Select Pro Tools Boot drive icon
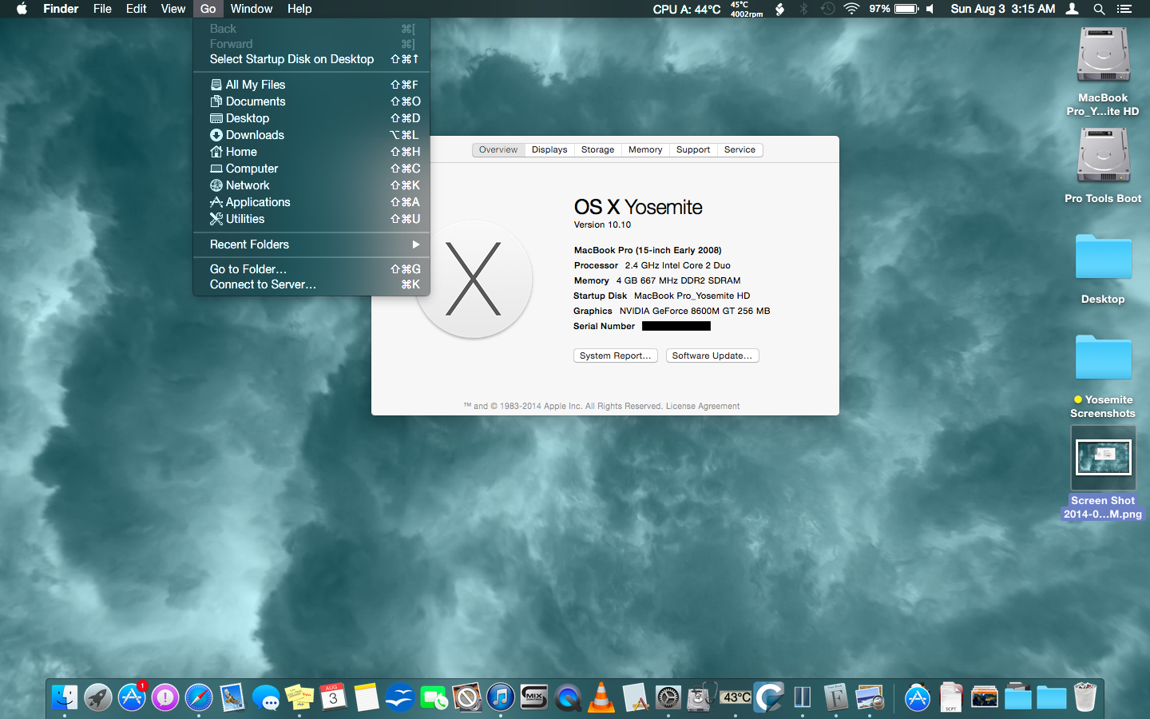The image size is (1150, 719). click(x=1103, y=155)
